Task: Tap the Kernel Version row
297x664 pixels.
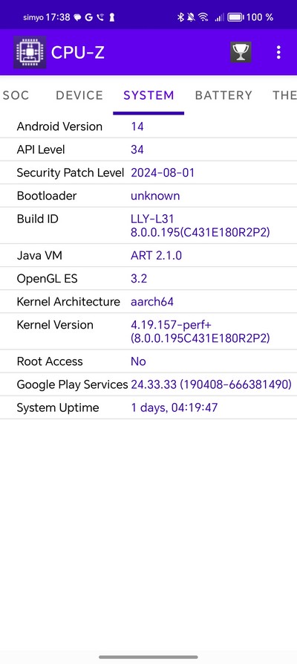Action: 148,332
